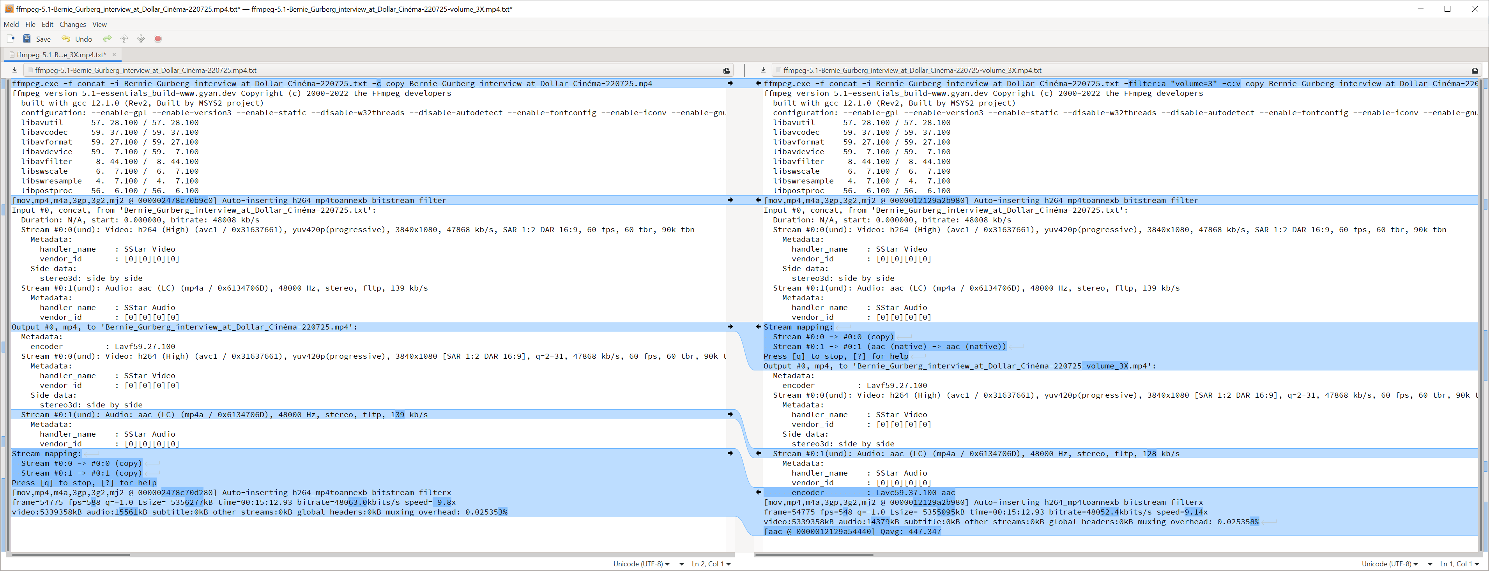The width and height of the screenshot is (1489, 571).
Task: Open left pane Ln 2, Col 1 dropdown
Action: click(x=711, y=564)
